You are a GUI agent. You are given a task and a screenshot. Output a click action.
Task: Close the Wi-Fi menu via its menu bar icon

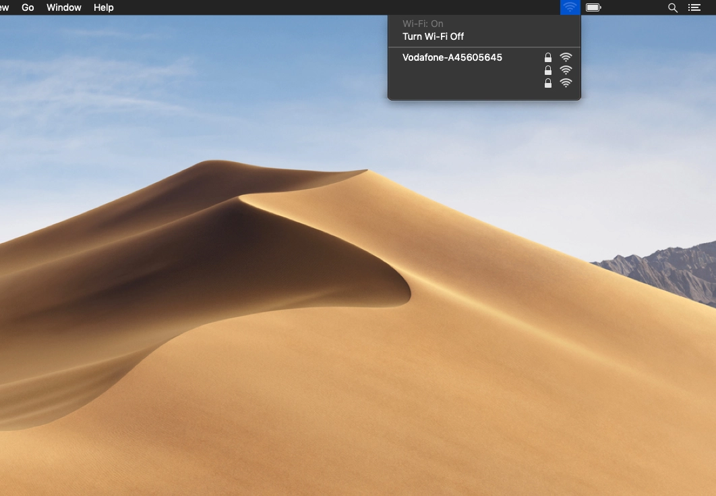[x=570, y=7]
